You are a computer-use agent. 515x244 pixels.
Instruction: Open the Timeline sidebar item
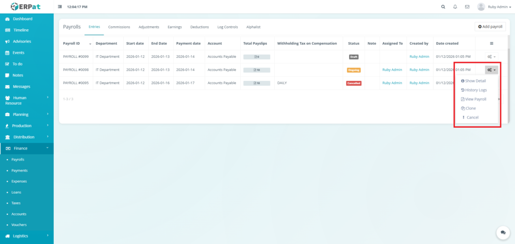[21, 30]
